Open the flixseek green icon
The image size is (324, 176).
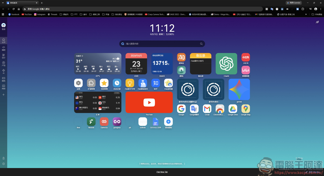pyautogui.click(x=91, y=122)
